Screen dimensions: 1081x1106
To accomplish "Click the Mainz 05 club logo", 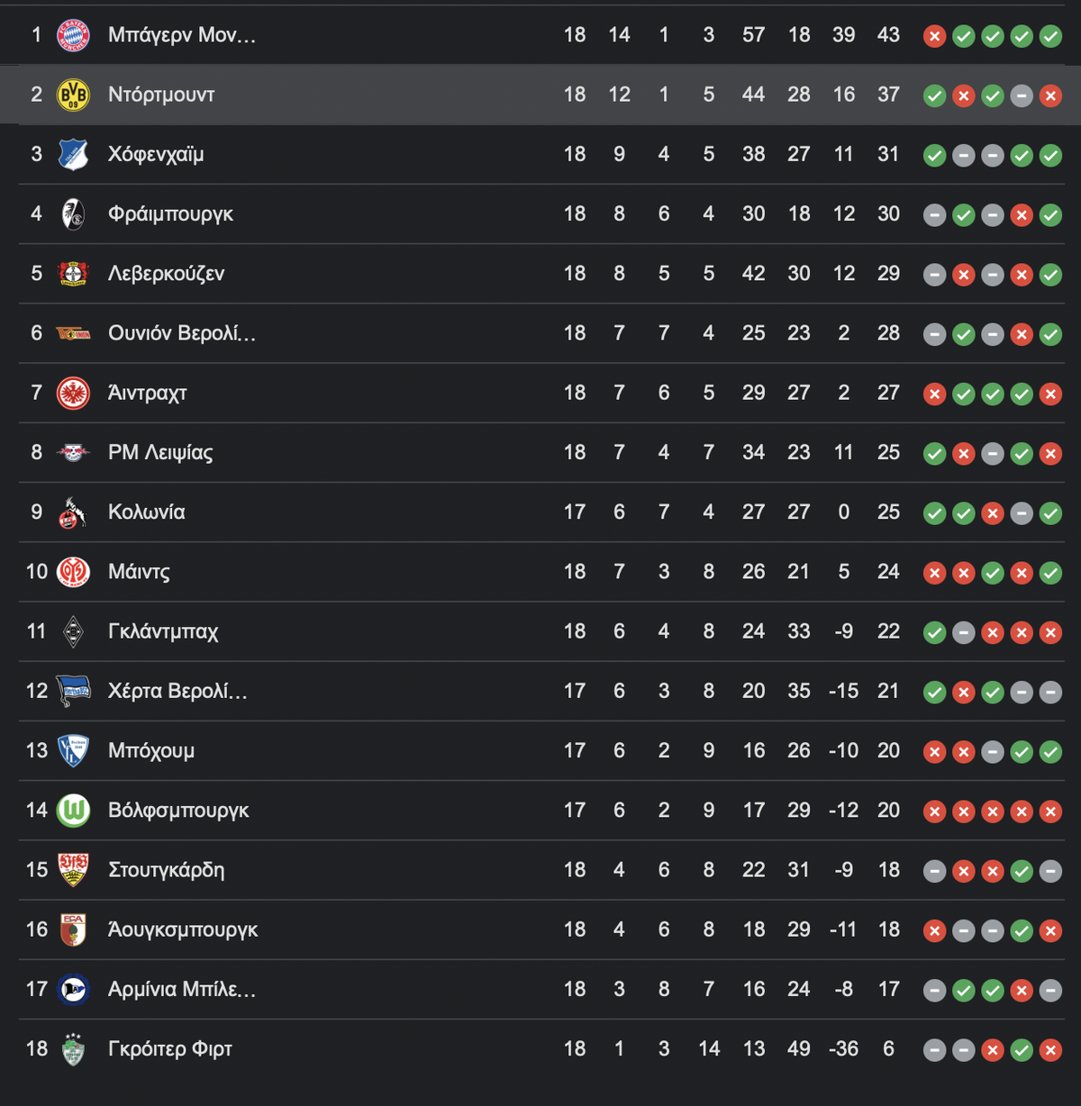I will (x=73, y=572).
